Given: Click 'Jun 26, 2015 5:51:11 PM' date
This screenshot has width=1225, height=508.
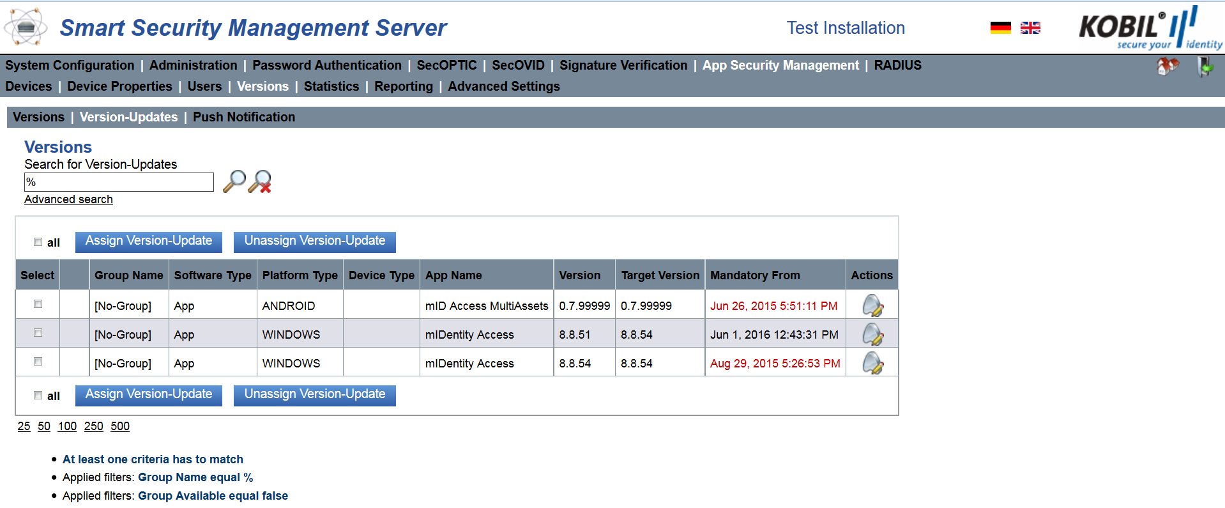Looking at the screenshot, I should click(774, 306).
